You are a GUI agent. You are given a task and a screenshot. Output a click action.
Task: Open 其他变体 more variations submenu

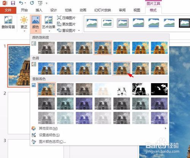100,128
